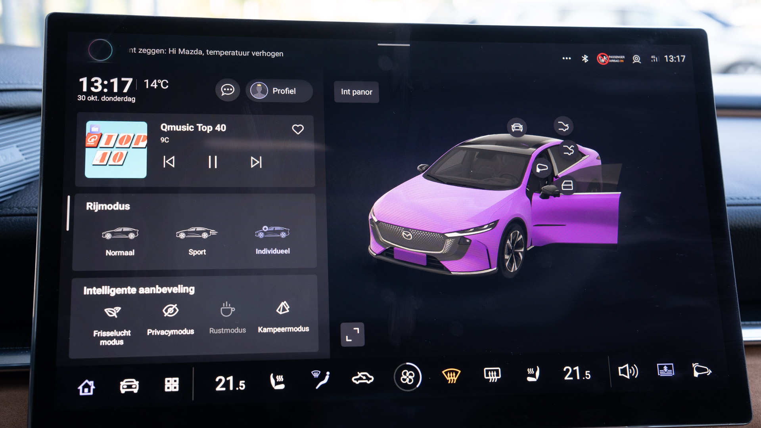
Task: Open the apps grid menu
Action: click(171, 384)
